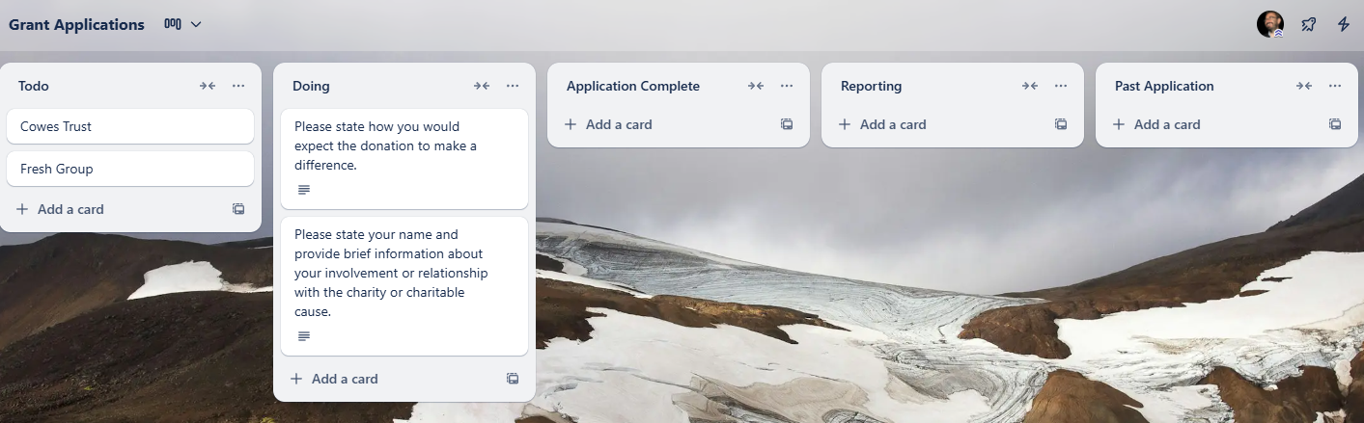Create card from template in Application Complete
The image size is (1364, 423).
point(787,124)
